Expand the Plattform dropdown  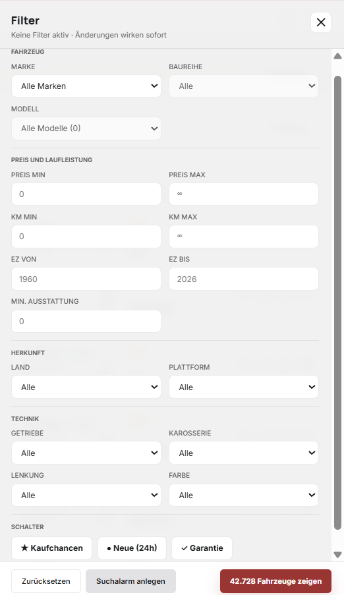(244, 387)
